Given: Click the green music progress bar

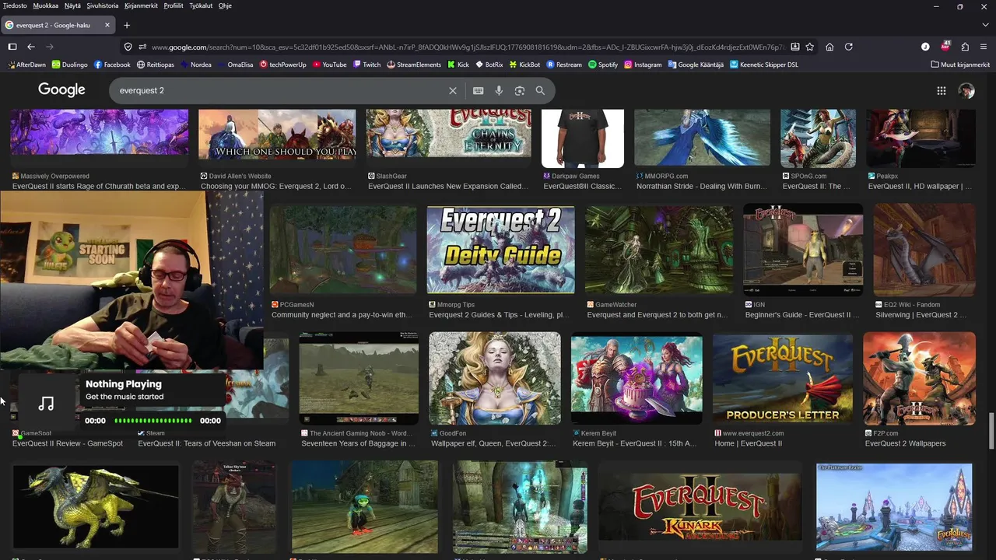Looking at the screenshot, I should (x=153, y=421).
